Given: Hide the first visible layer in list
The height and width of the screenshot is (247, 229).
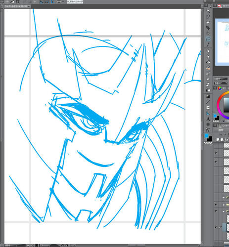Looking at the screenshot, I should pyautogui.click(x=216, y=153).
